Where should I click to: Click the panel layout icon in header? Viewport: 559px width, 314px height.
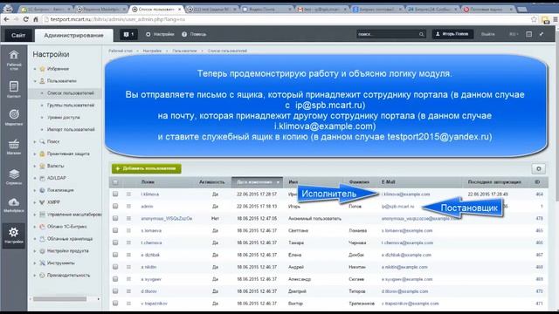pyautogui.click(x=528, y=34)
